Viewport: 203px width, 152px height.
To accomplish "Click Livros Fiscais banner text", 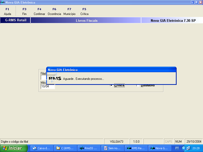I will 87,21.
